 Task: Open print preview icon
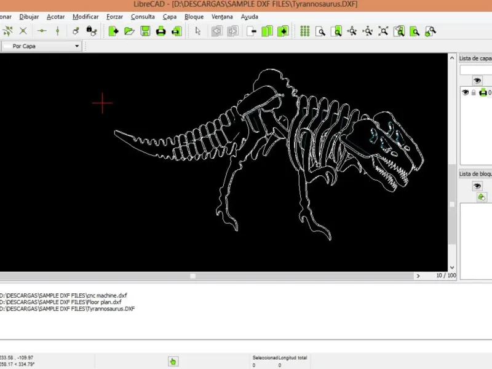click(177, 31)
